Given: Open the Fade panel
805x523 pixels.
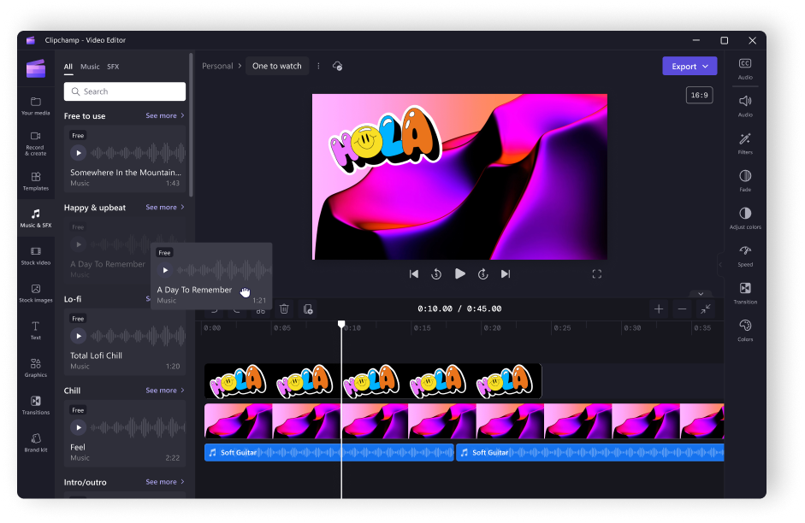Looking at the screenshot, I should pos(745,181).
